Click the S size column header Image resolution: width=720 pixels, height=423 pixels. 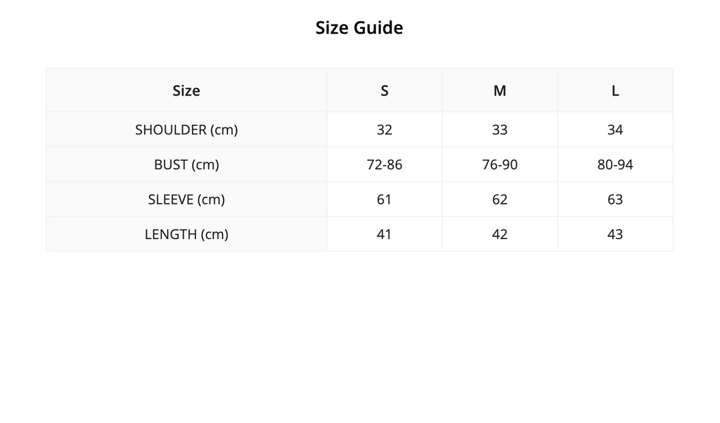385,91
